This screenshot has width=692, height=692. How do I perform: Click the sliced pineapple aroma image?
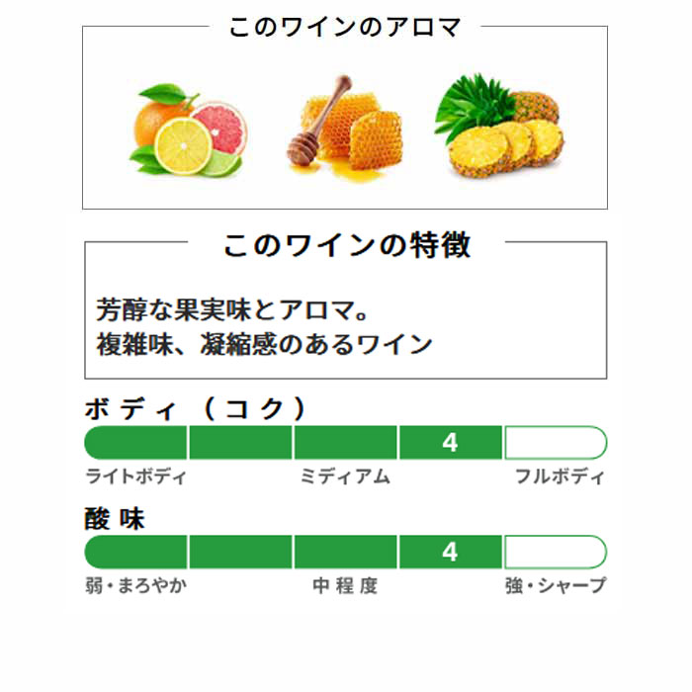pyautogui.click(x=498, y=126)
